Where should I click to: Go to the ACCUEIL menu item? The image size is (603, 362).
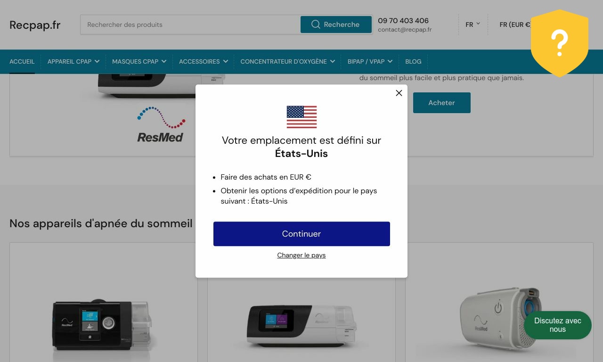(x=22, y=61)
